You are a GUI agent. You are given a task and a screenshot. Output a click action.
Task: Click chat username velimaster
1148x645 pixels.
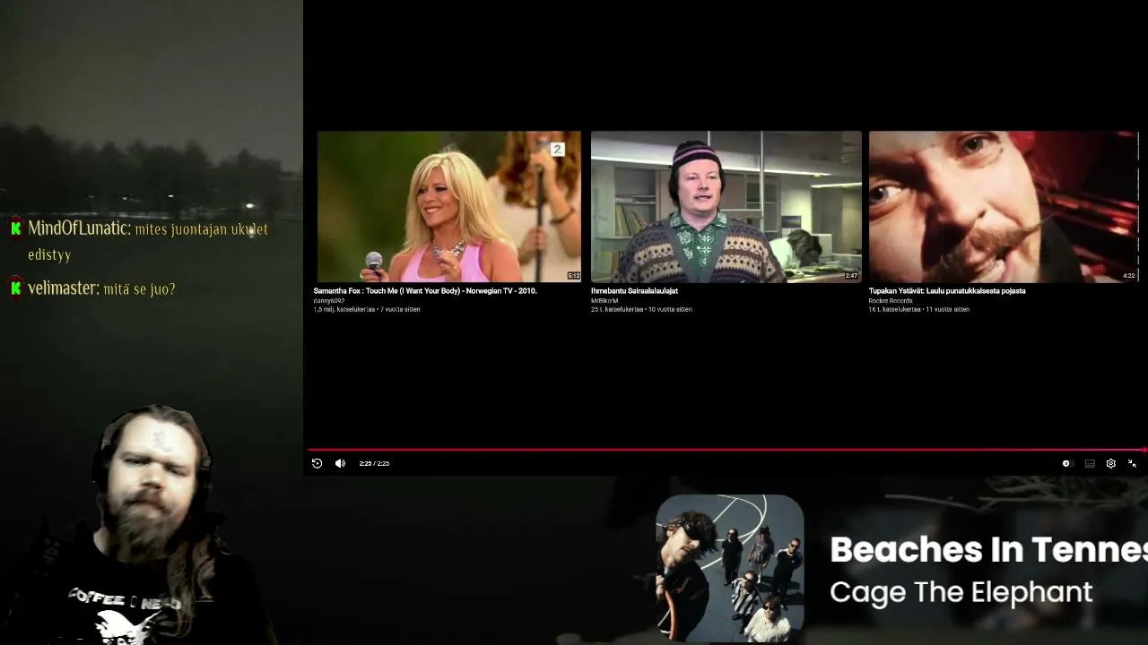(64, 288)
